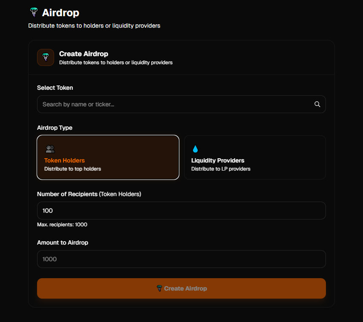Click the blue droplet Liquidity Providers icon
The width and height of the screenshot is (363, 322).
(195, 149)
